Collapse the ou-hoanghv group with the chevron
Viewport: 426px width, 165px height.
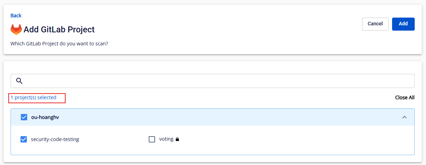coord(404,117)
